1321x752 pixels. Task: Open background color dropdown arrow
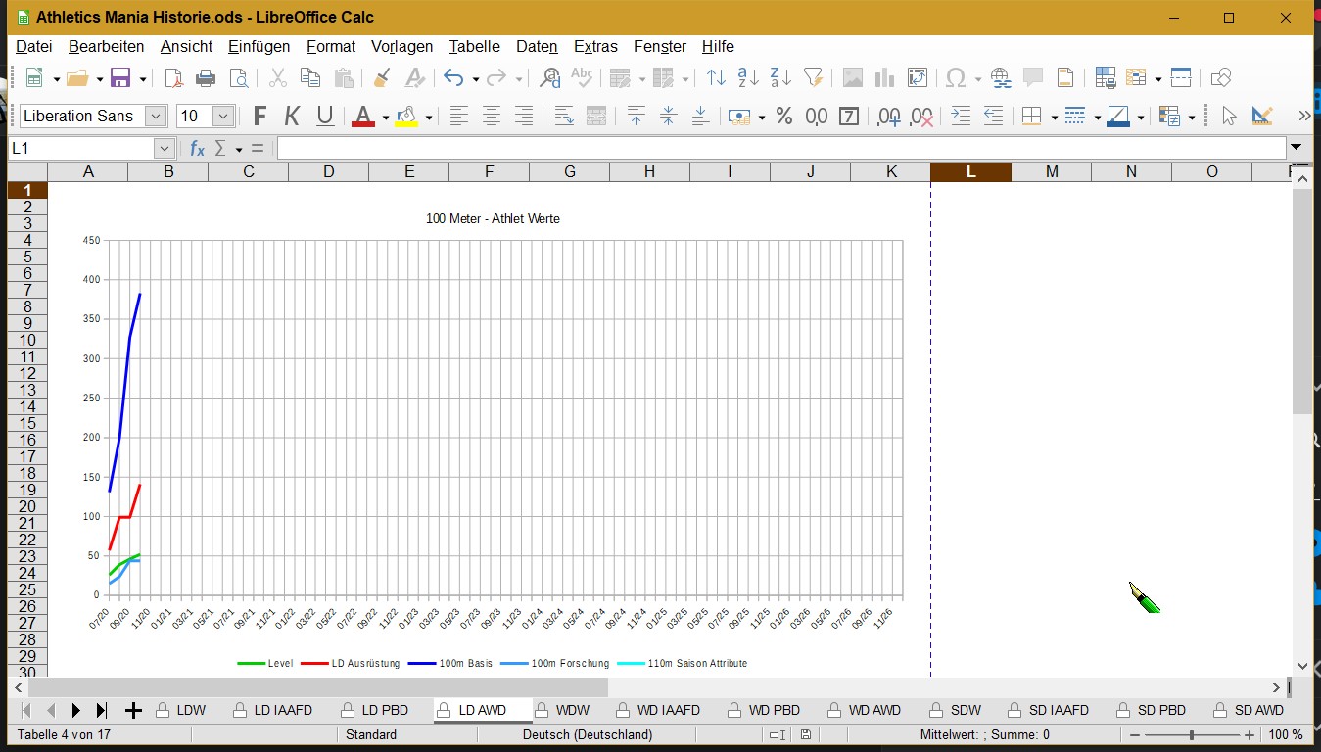click(429, 117)
